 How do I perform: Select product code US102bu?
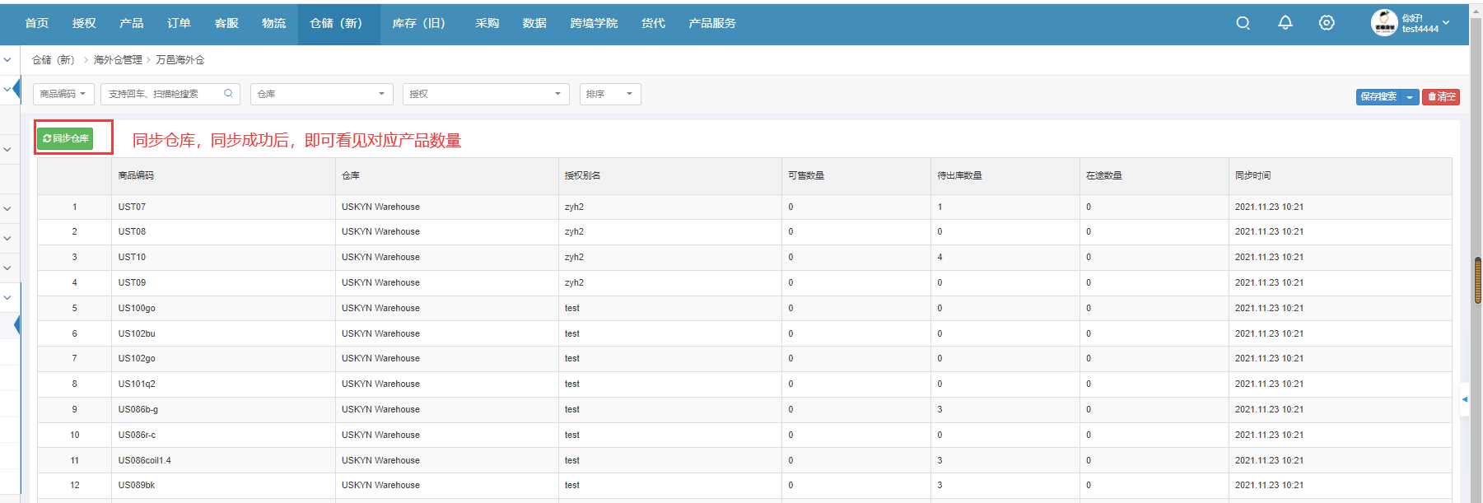(x=137, y=333)
